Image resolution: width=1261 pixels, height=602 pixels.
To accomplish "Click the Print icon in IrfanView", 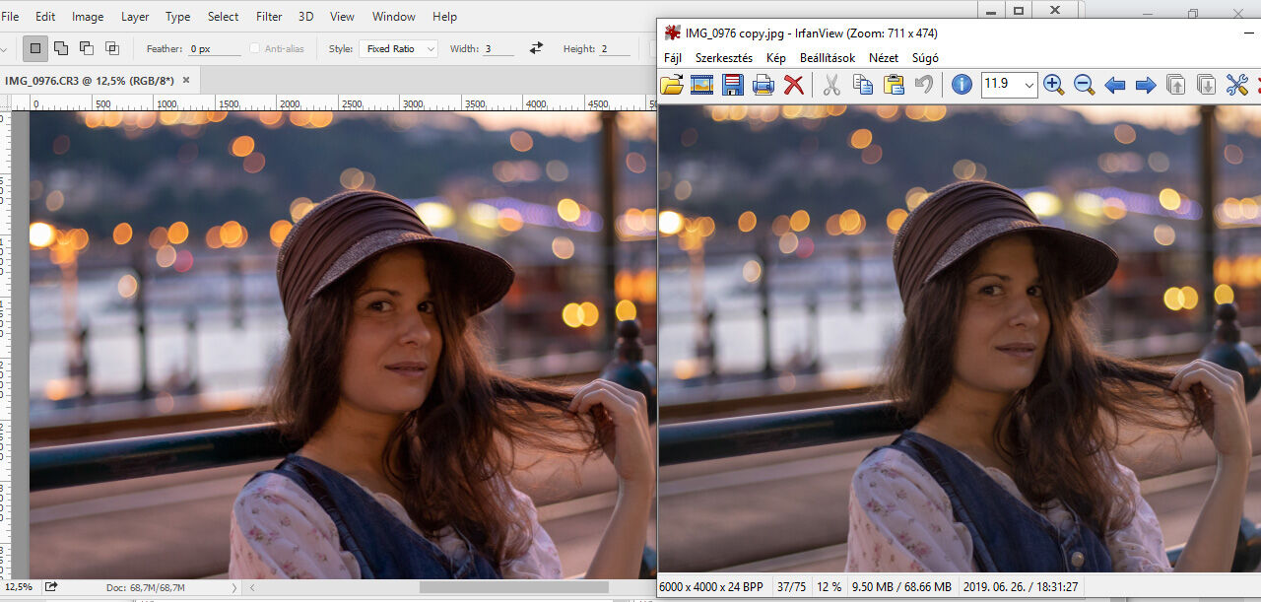I will click(x=763, y=85).
